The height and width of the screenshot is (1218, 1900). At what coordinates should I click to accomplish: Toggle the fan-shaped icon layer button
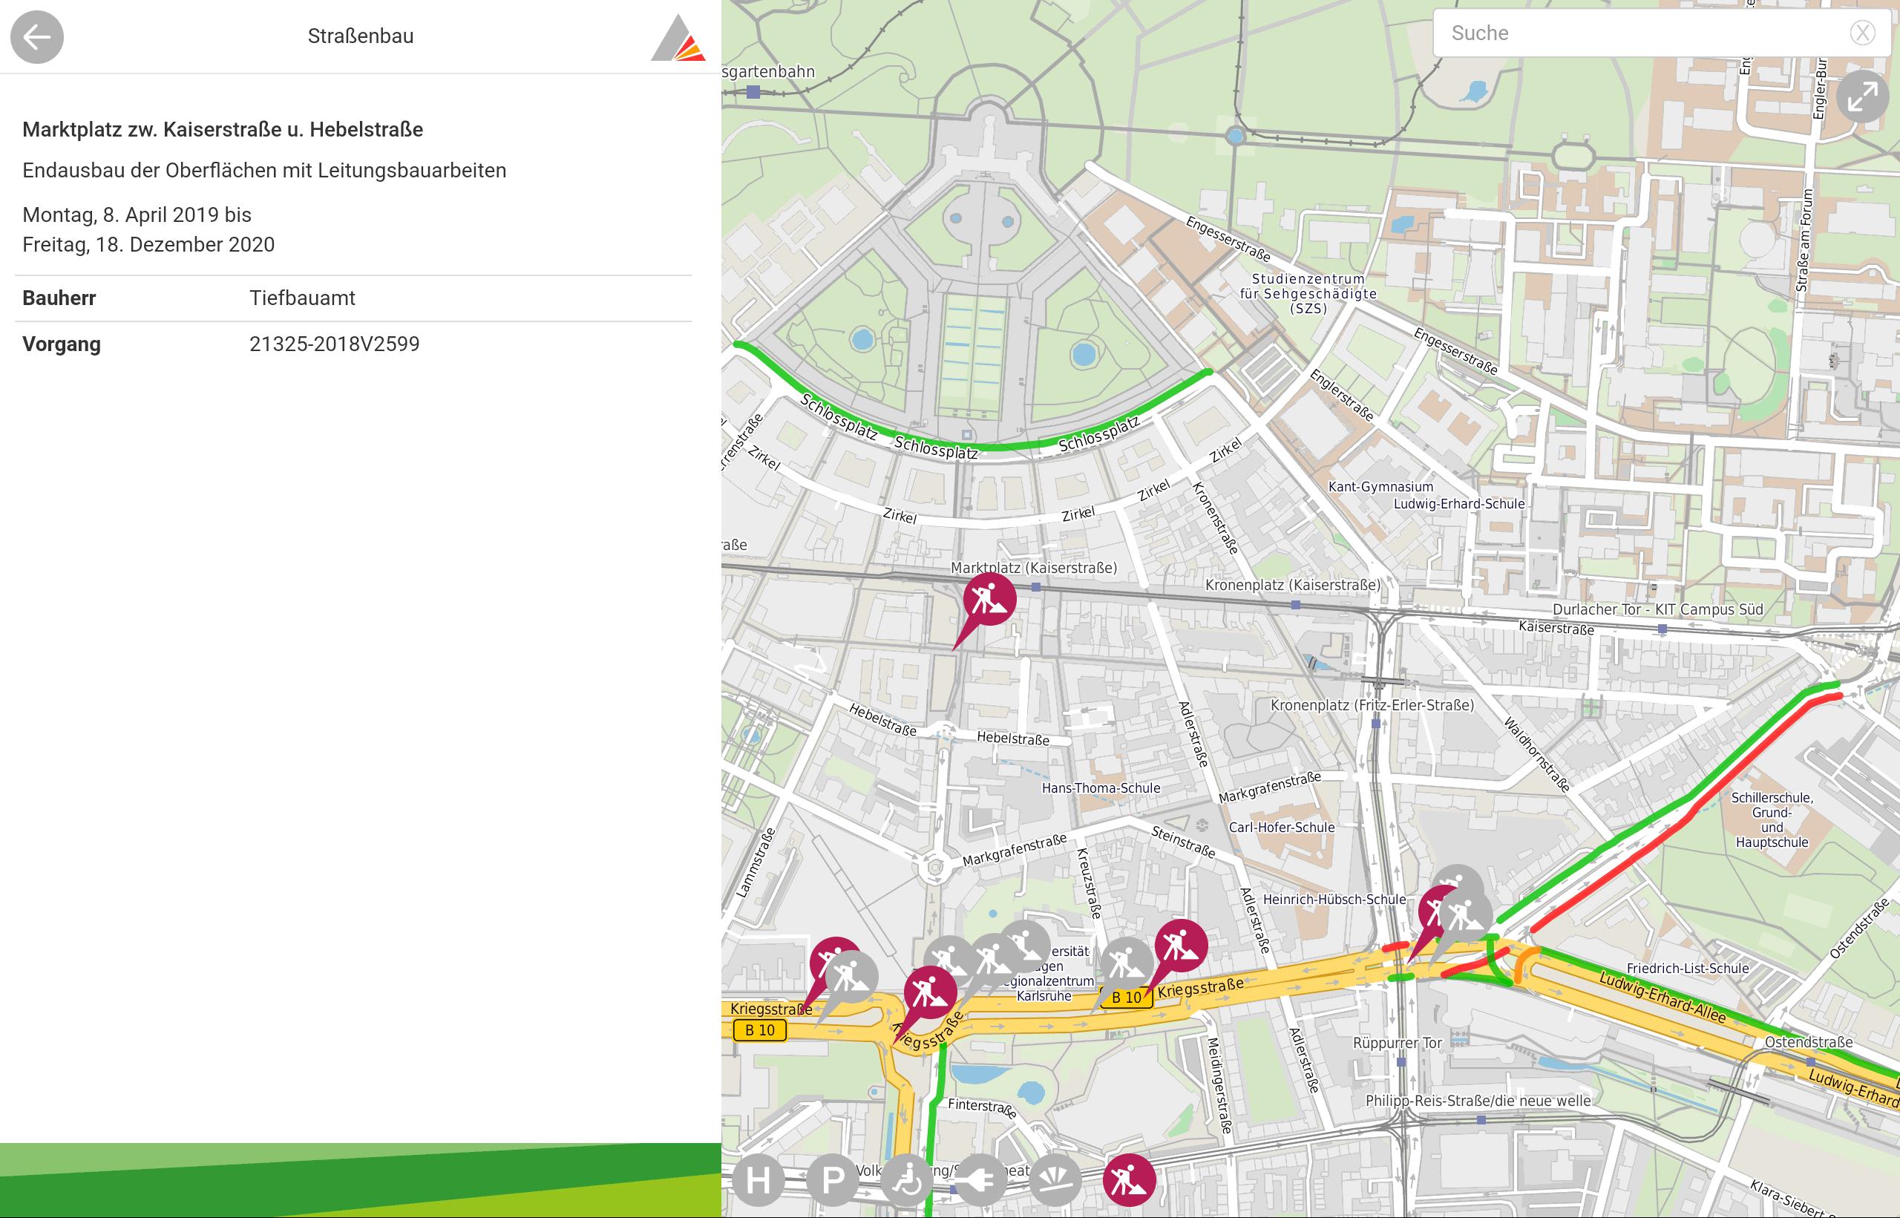coord(1055,1181)
